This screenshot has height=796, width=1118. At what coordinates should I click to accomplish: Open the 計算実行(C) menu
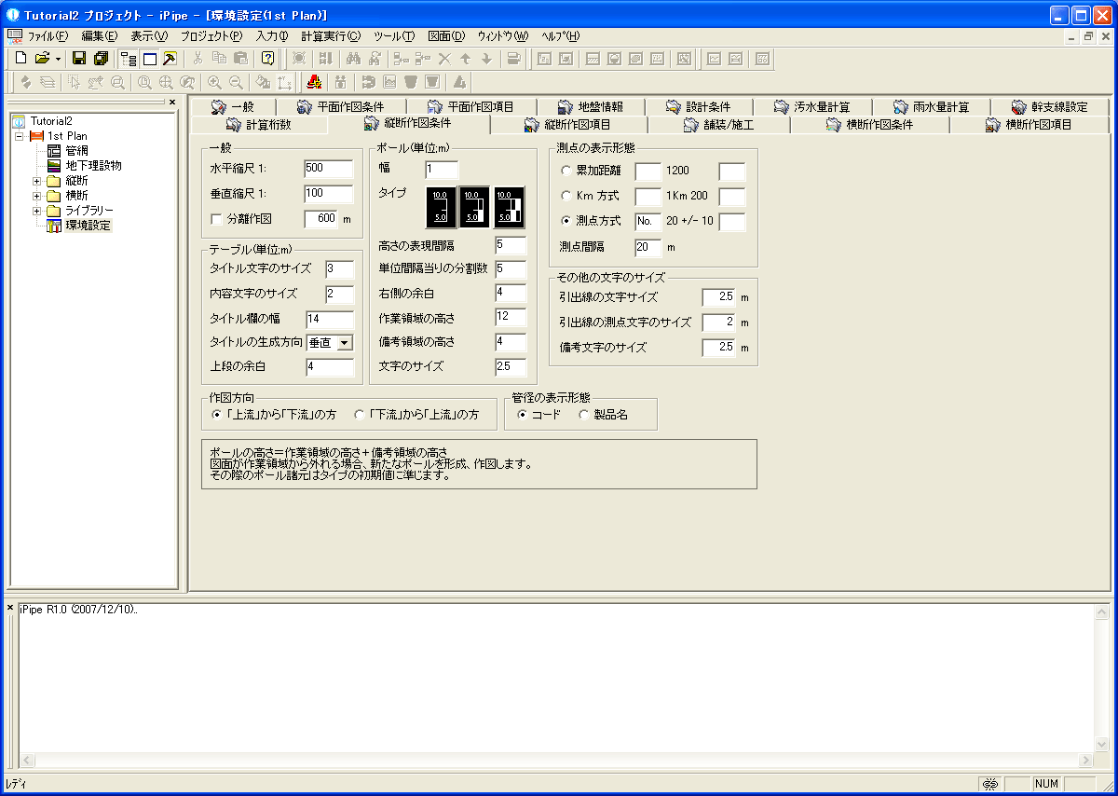(x=331, y=36)
